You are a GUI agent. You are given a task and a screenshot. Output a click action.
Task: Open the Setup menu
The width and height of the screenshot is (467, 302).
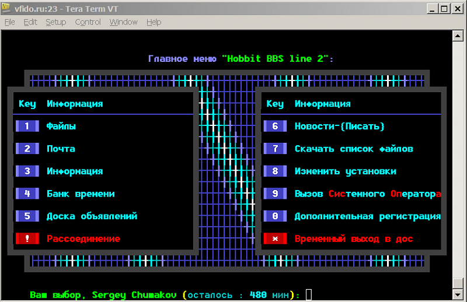56,22
